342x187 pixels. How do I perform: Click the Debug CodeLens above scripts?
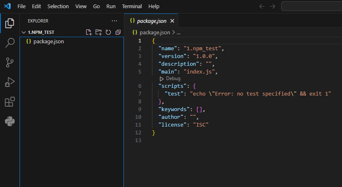(170, 78)
